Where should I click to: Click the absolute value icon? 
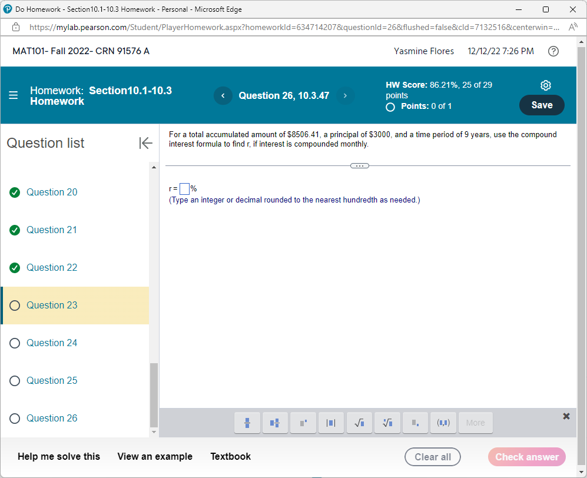331,423
